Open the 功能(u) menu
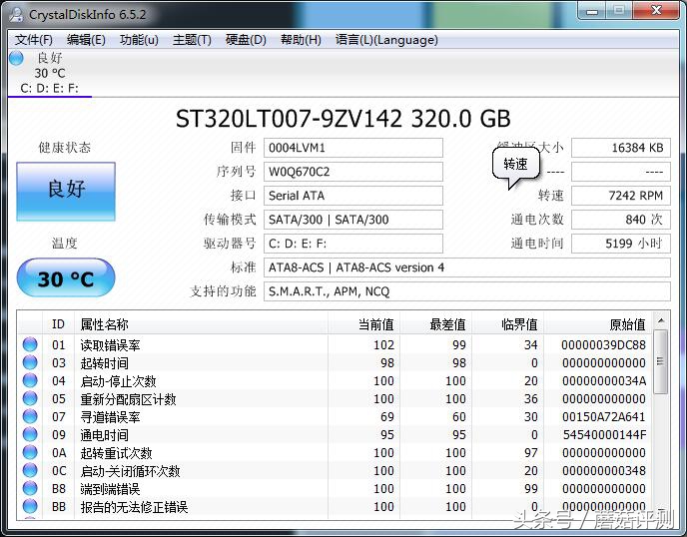The image size is (687, 537). [x=139, y=40]
